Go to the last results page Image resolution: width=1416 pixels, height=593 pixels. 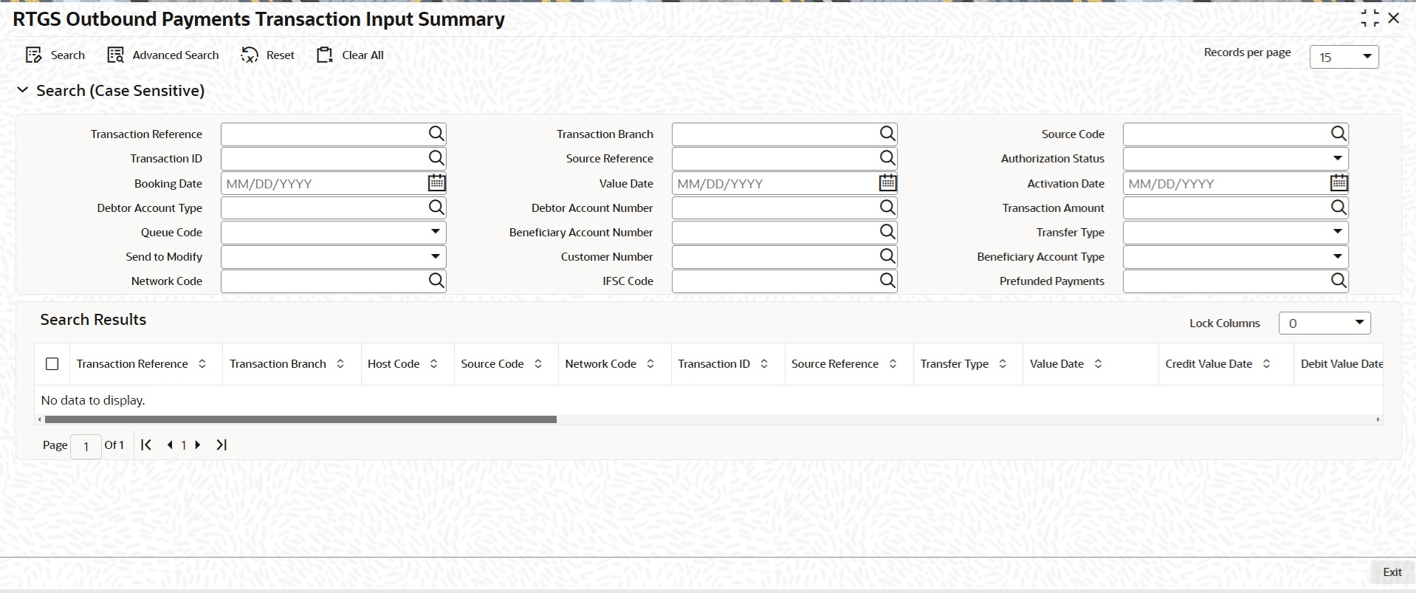pos(221,445)
